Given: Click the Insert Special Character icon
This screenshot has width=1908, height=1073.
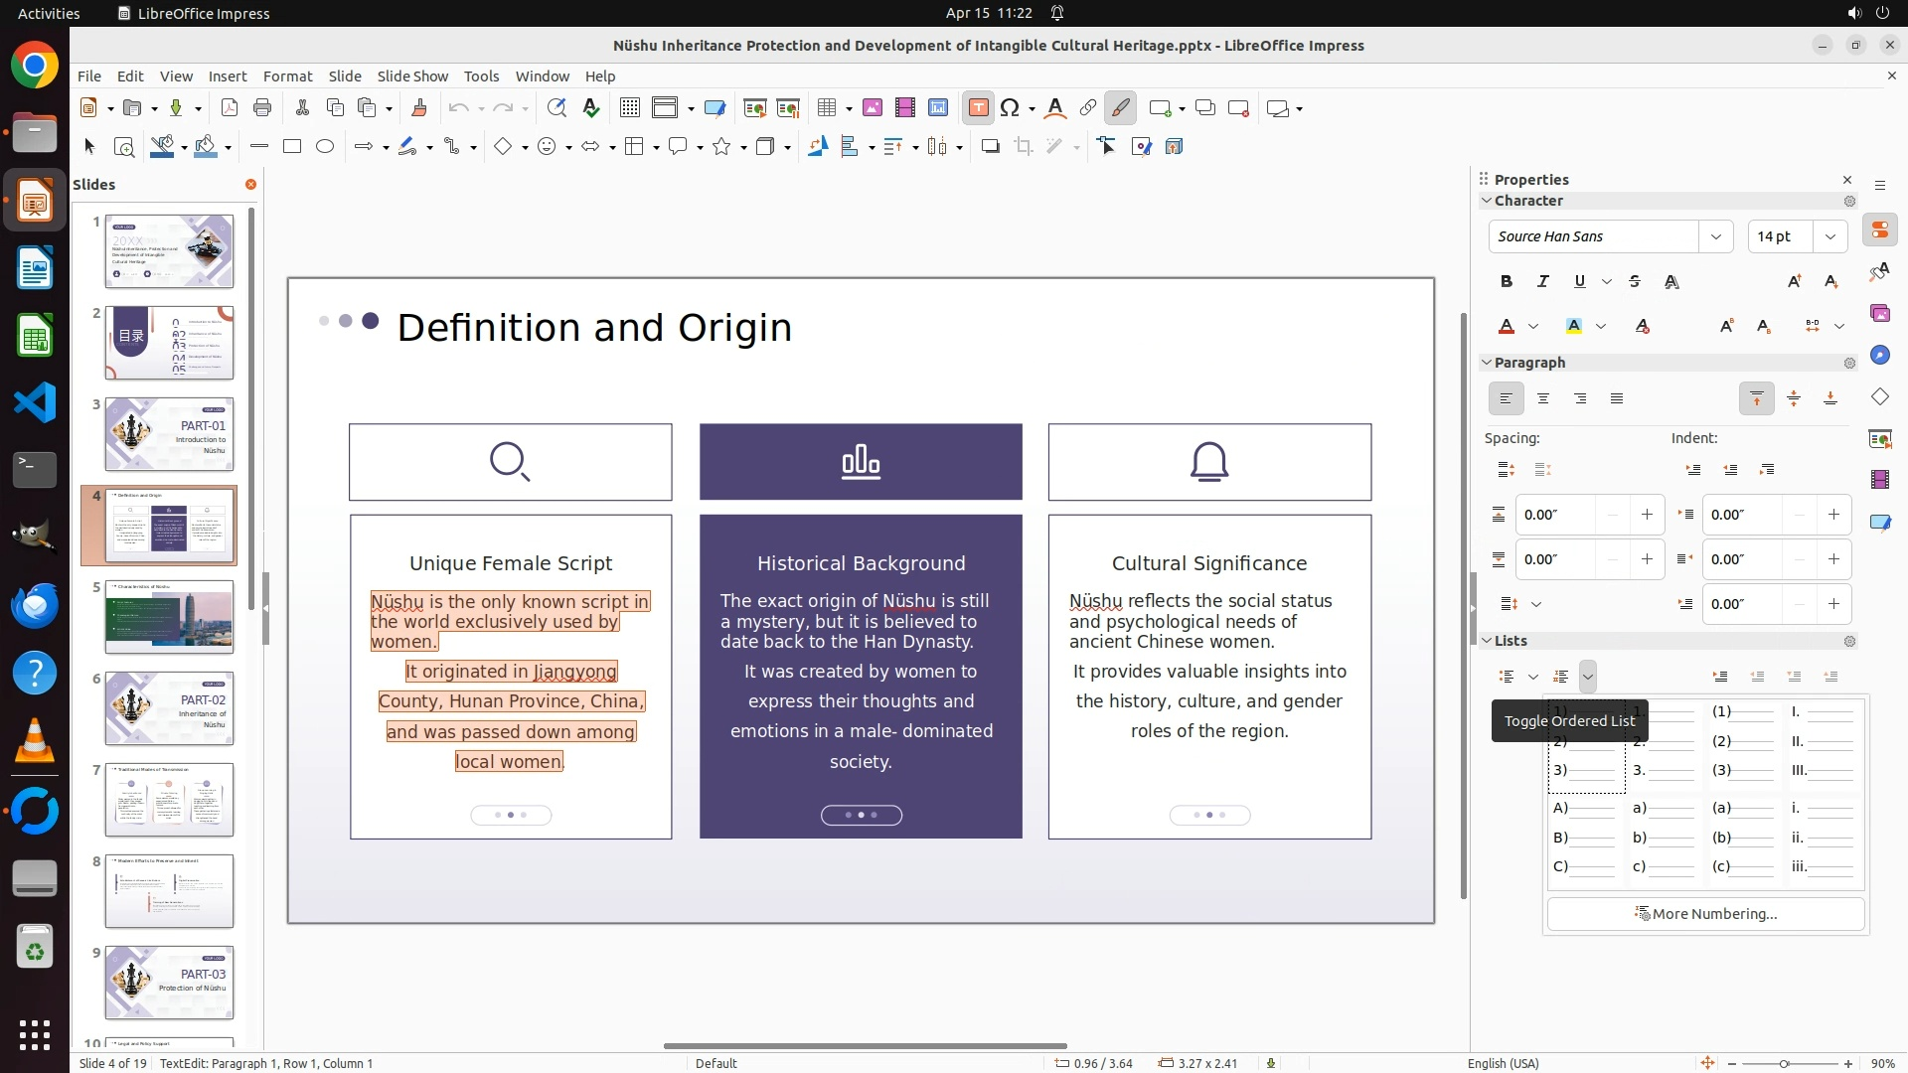Looking at the screenshot, I should point(1010,108).
